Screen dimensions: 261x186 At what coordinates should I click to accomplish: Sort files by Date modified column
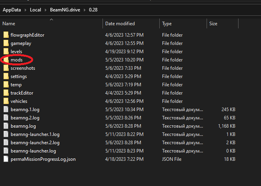click(x=120, y=24)
